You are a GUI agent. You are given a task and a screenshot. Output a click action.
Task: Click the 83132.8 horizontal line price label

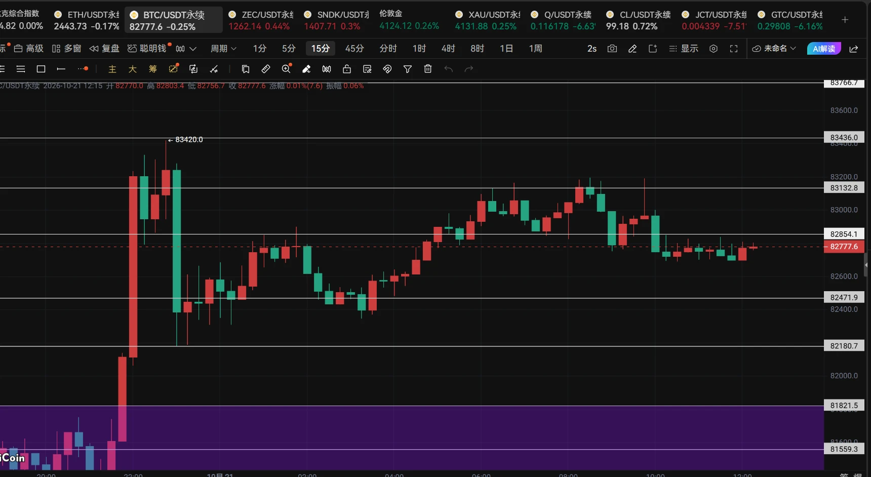844,188
